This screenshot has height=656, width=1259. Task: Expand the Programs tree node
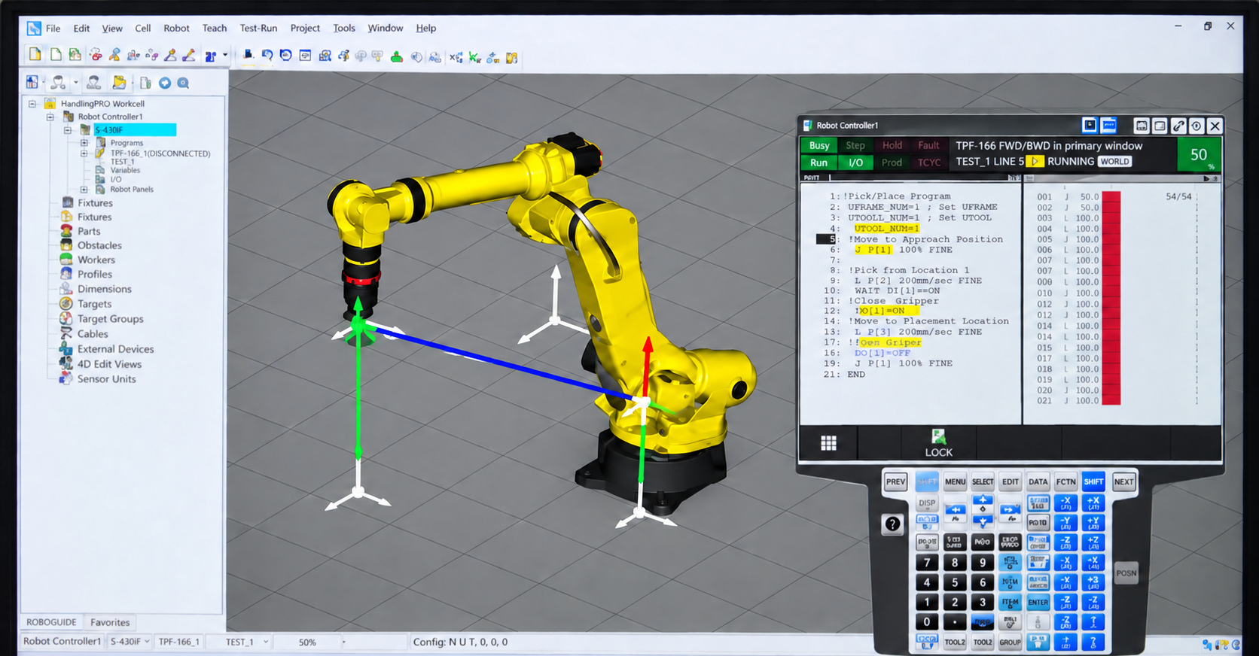tap(84, 143)
